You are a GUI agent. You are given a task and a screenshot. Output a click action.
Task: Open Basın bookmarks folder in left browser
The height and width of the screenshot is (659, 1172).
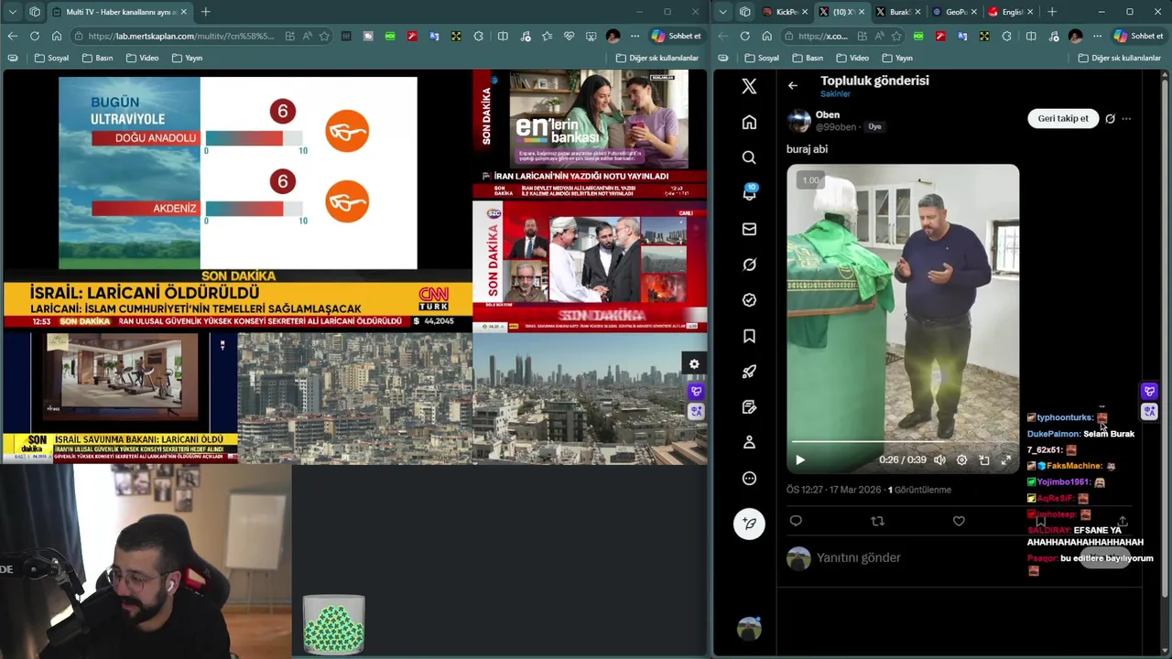coord(97,58)
